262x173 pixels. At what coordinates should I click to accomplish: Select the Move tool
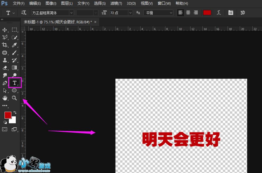(5, 30)
